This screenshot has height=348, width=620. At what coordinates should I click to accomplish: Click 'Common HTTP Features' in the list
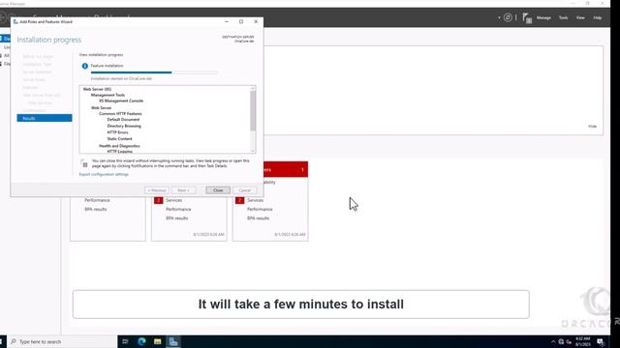[x=120, y=114]
